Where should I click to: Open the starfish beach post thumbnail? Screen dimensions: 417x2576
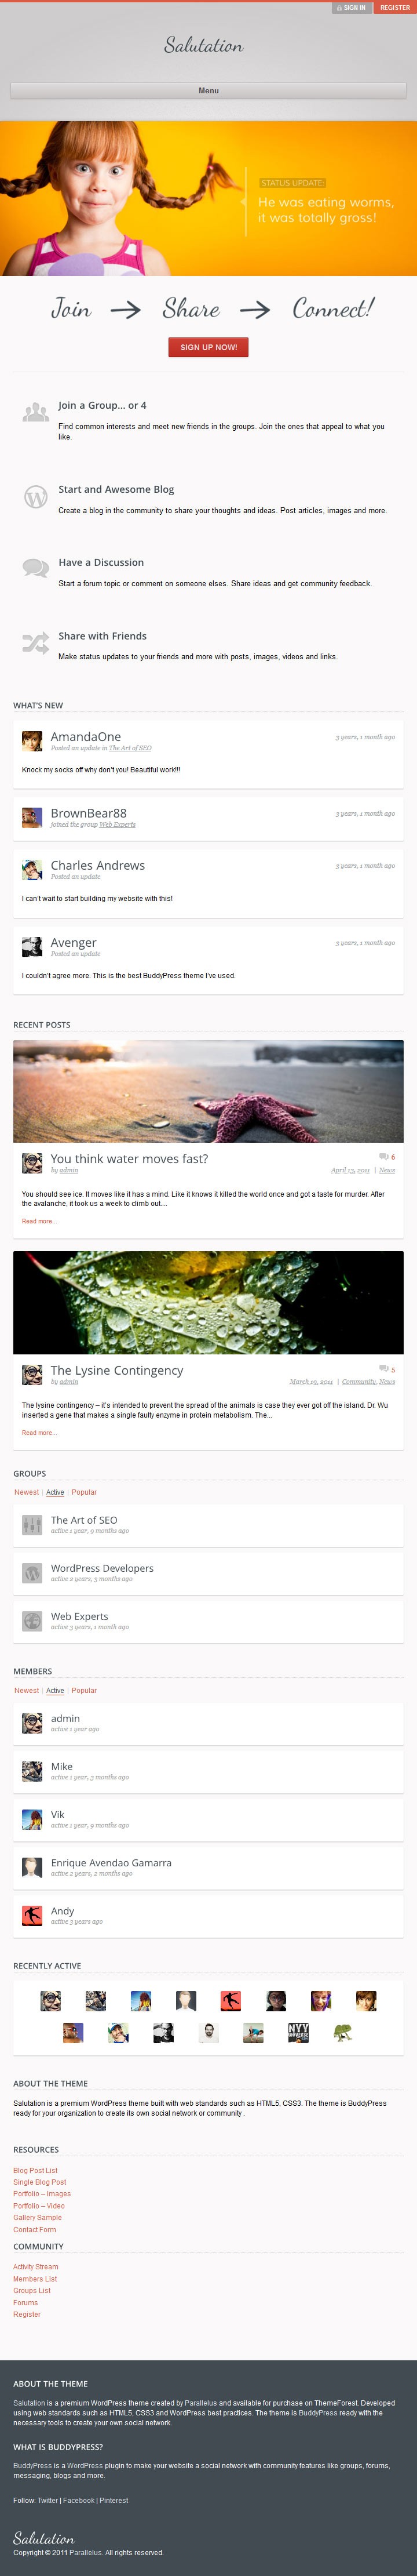click(x=208, y=1091)
